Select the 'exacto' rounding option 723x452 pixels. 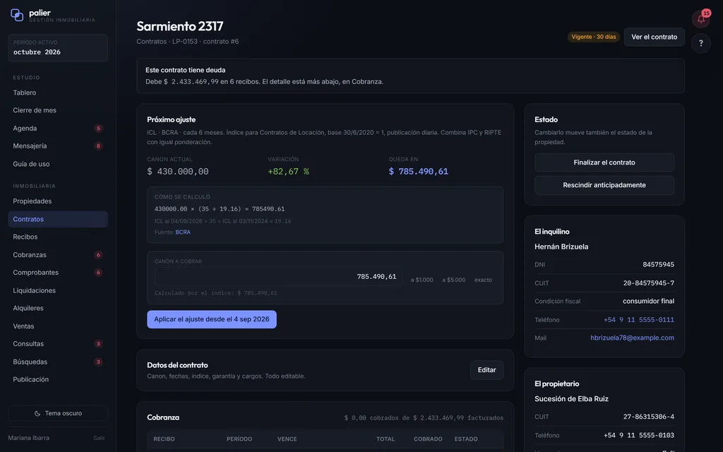483,280
